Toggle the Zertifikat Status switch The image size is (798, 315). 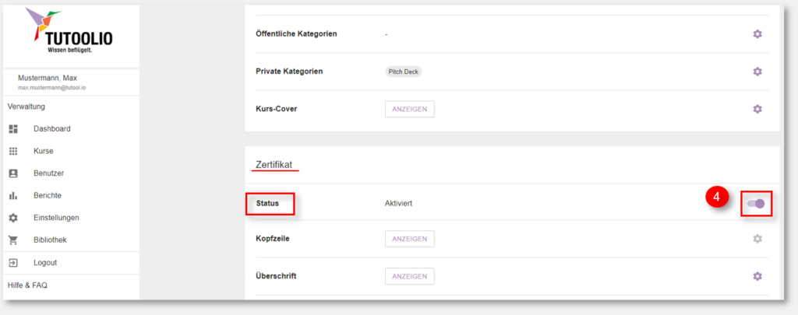756,204
